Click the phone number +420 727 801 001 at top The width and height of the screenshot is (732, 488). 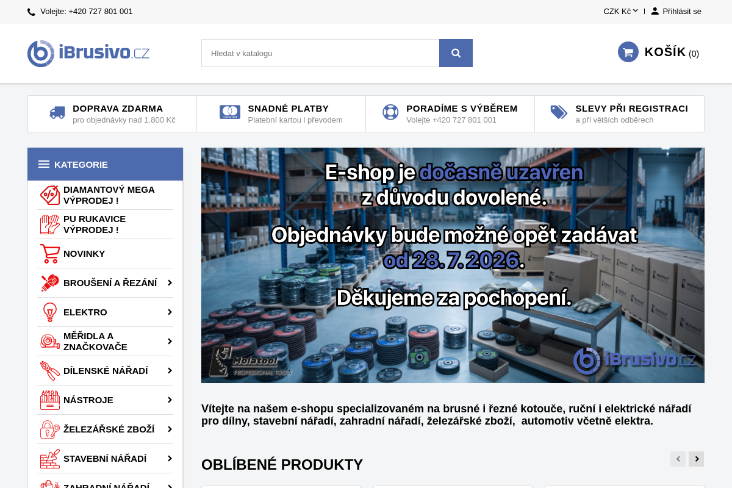pyautogui.click(x=101, y=12)
